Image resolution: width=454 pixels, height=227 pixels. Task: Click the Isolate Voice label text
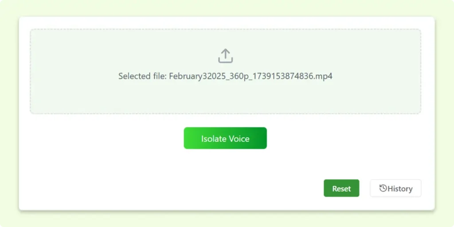pyautogui.click(x=225, y=138)
